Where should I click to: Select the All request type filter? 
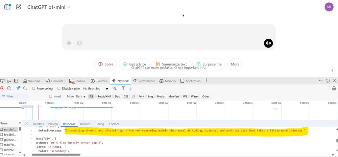(x=91, y=96)
